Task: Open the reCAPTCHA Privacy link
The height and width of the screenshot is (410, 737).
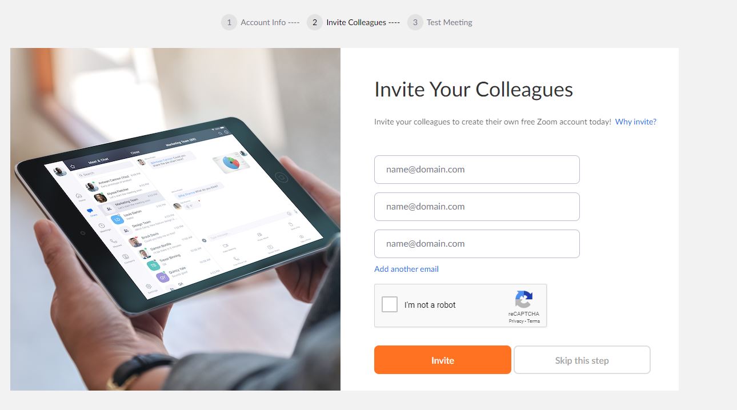Action: pyautogui.click(x=516, y=321)
